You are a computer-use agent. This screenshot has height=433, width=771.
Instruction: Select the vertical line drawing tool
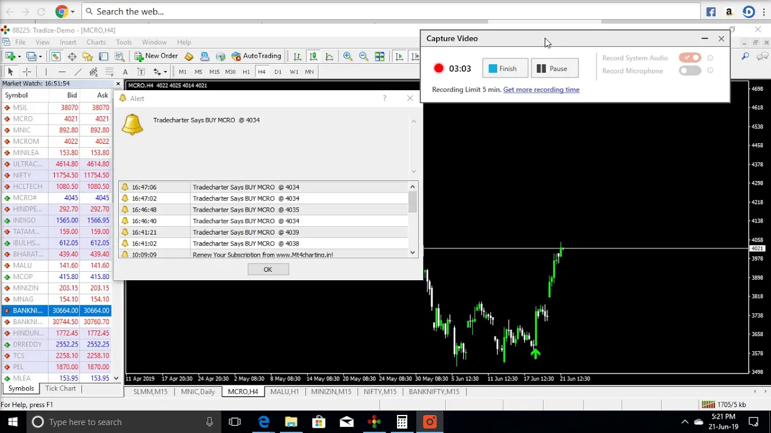(46, 72)
